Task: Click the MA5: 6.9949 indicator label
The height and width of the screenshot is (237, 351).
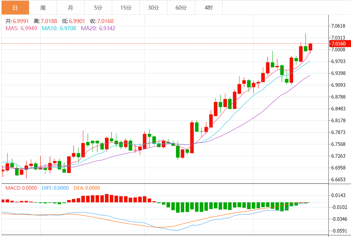Action: 21,28
